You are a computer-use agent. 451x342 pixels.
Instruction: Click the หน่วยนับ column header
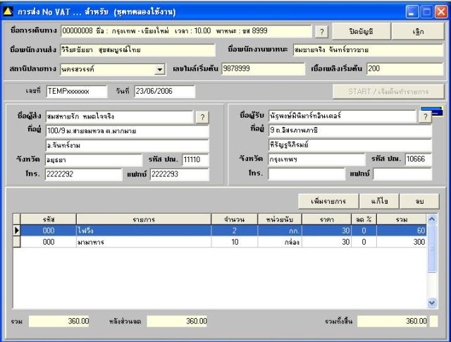click(280, 219)
